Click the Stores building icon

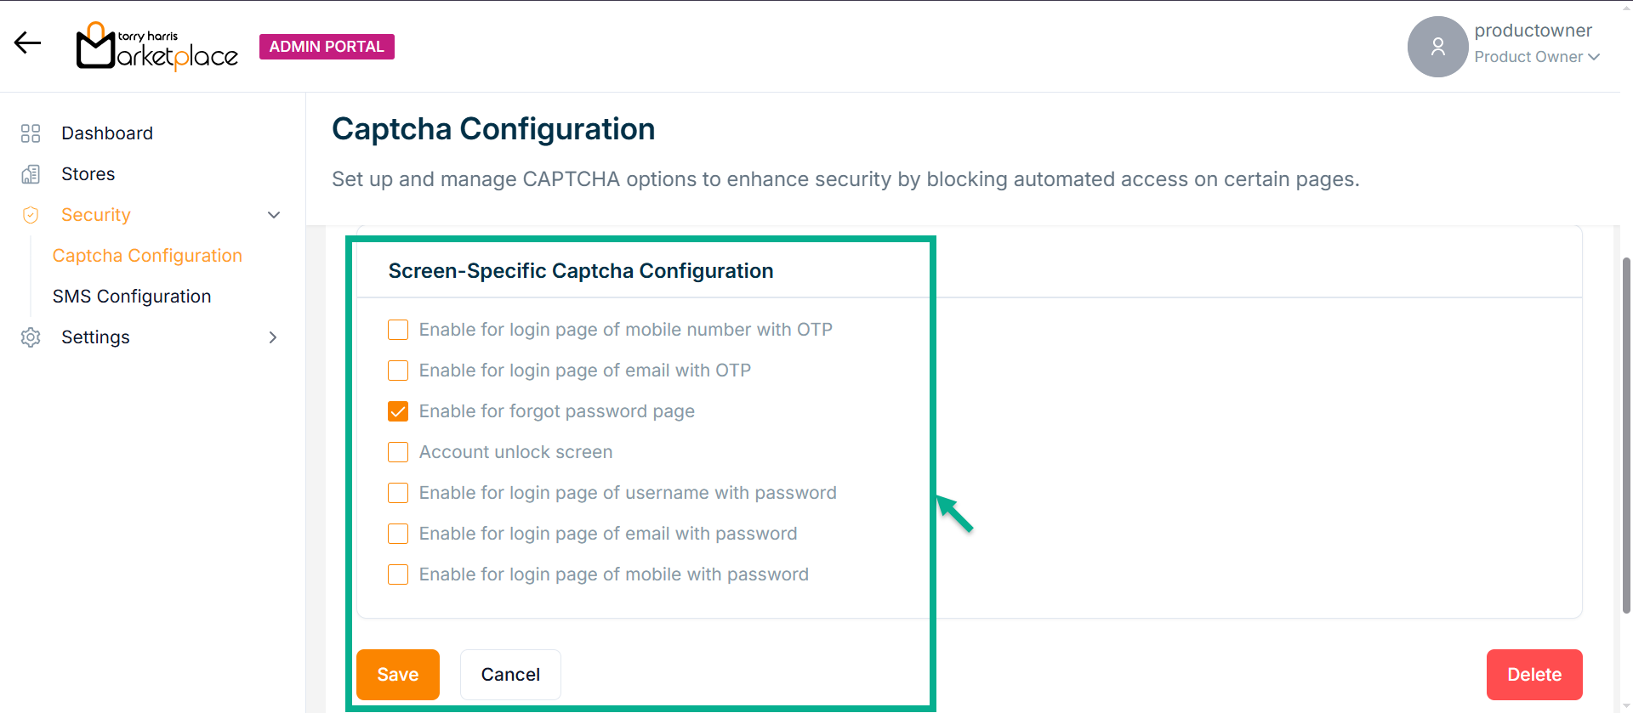31,174
